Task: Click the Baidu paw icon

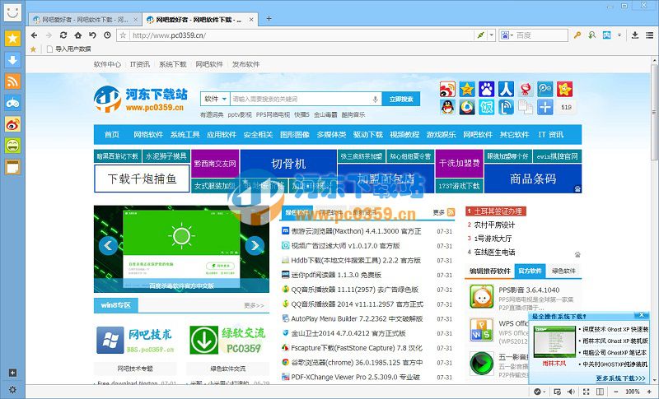Action: (487, 89)
